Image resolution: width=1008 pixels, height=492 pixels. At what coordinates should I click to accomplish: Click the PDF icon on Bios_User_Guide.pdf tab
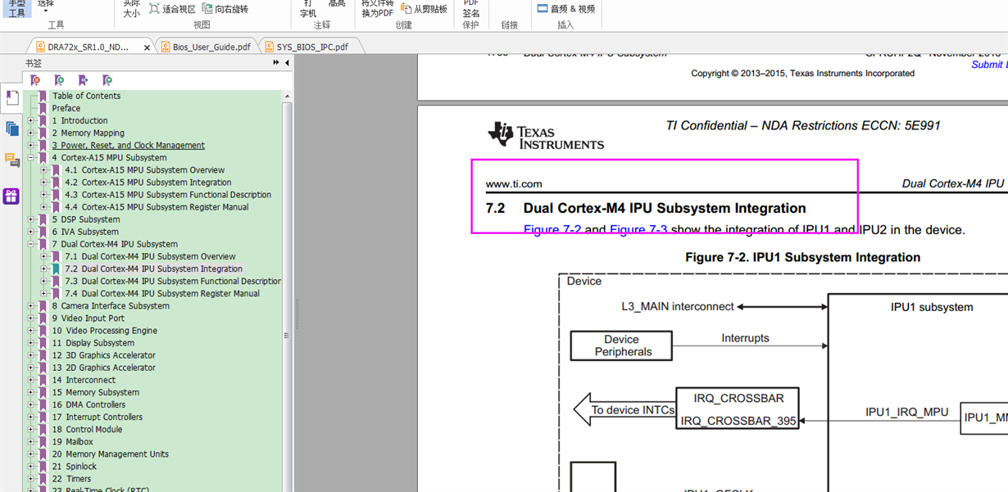[x=165, y=47]
